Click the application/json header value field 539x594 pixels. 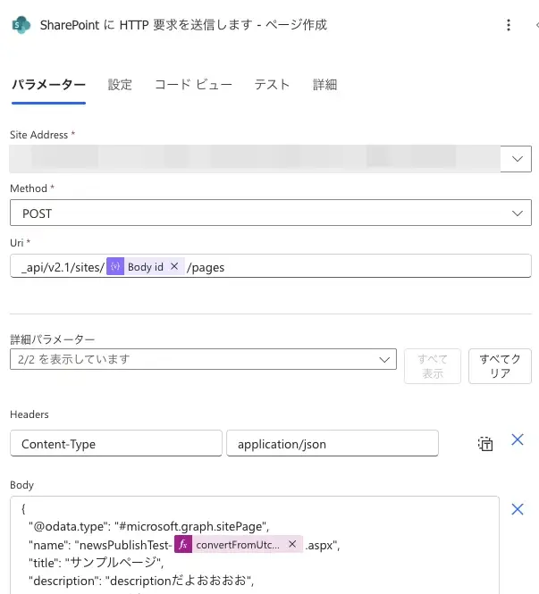pyautogui.click(x=333, y=443)
